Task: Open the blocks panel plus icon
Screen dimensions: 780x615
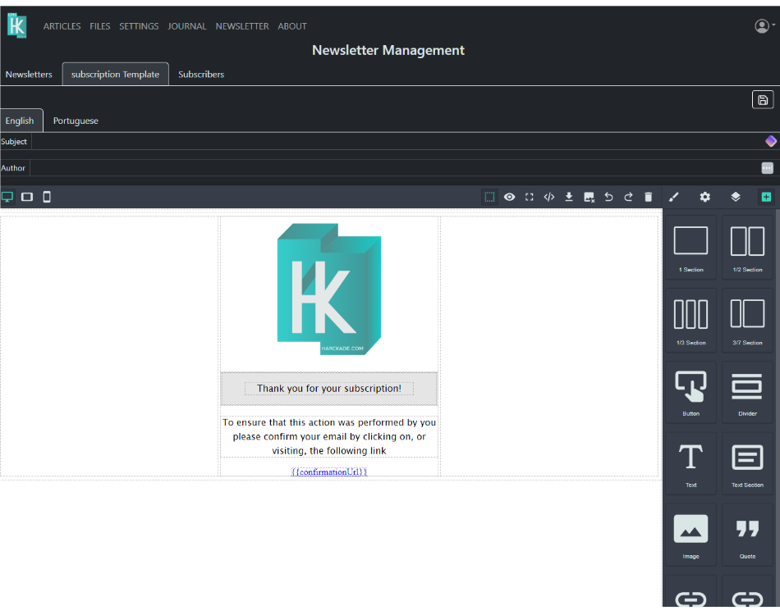Action: [766, 197]
